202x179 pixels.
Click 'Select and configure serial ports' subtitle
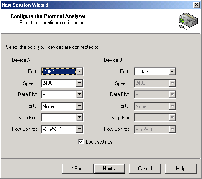[51, 23]
